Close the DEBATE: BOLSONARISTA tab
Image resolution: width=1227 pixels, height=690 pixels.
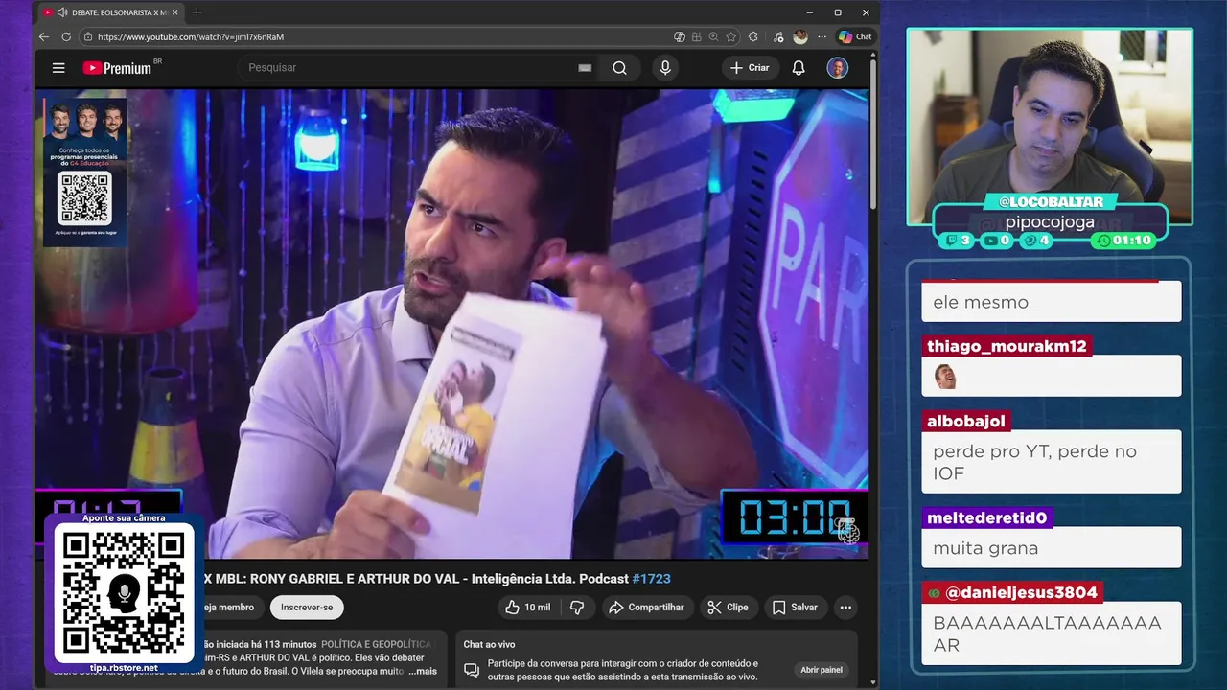coord(174,12)
